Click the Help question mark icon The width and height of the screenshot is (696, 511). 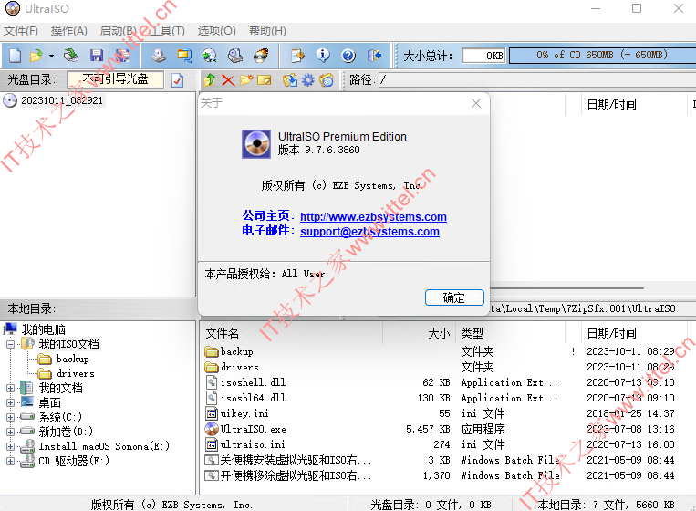point(348,56)
